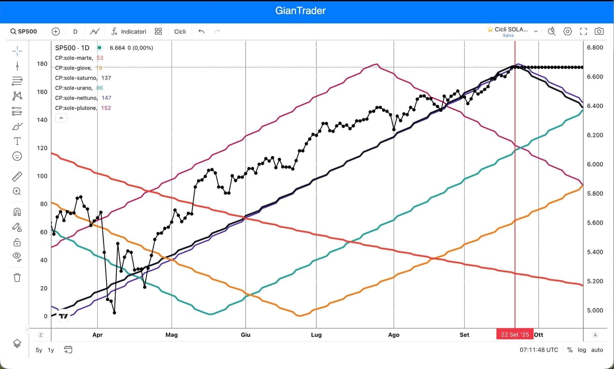Click the Ago label on time axis

(x=394, y=335)
